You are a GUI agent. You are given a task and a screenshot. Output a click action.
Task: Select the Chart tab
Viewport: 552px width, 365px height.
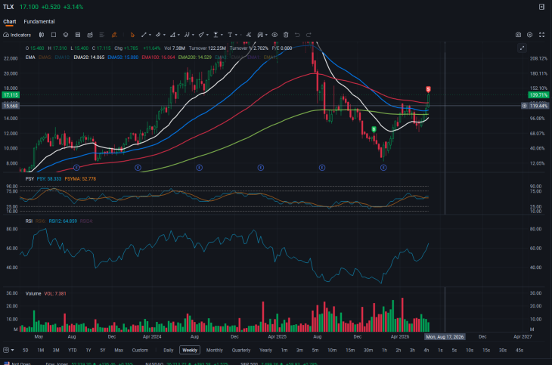pos(10,21)
